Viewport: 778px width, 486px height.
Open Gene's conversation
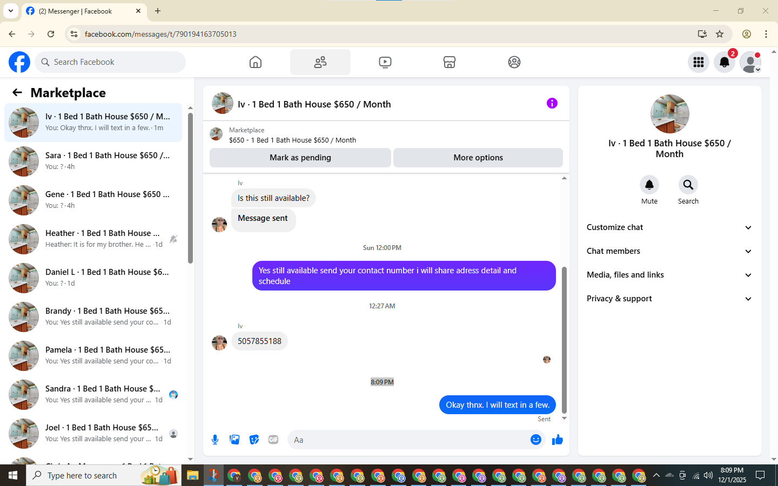tap(93, 200)
